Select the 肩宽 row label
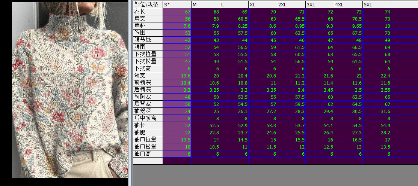 click(x=148, y=19)
